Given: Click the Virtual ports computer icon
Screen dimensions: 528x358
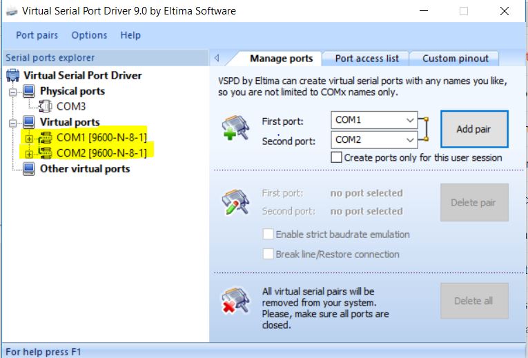Looking at the screenshot, I should click(29, 122).
